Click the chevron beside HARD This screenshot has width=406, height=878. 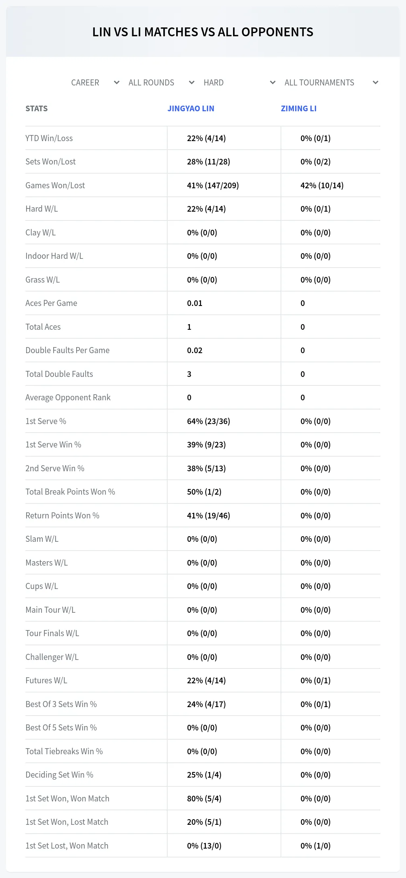click(x=273, y=83)
